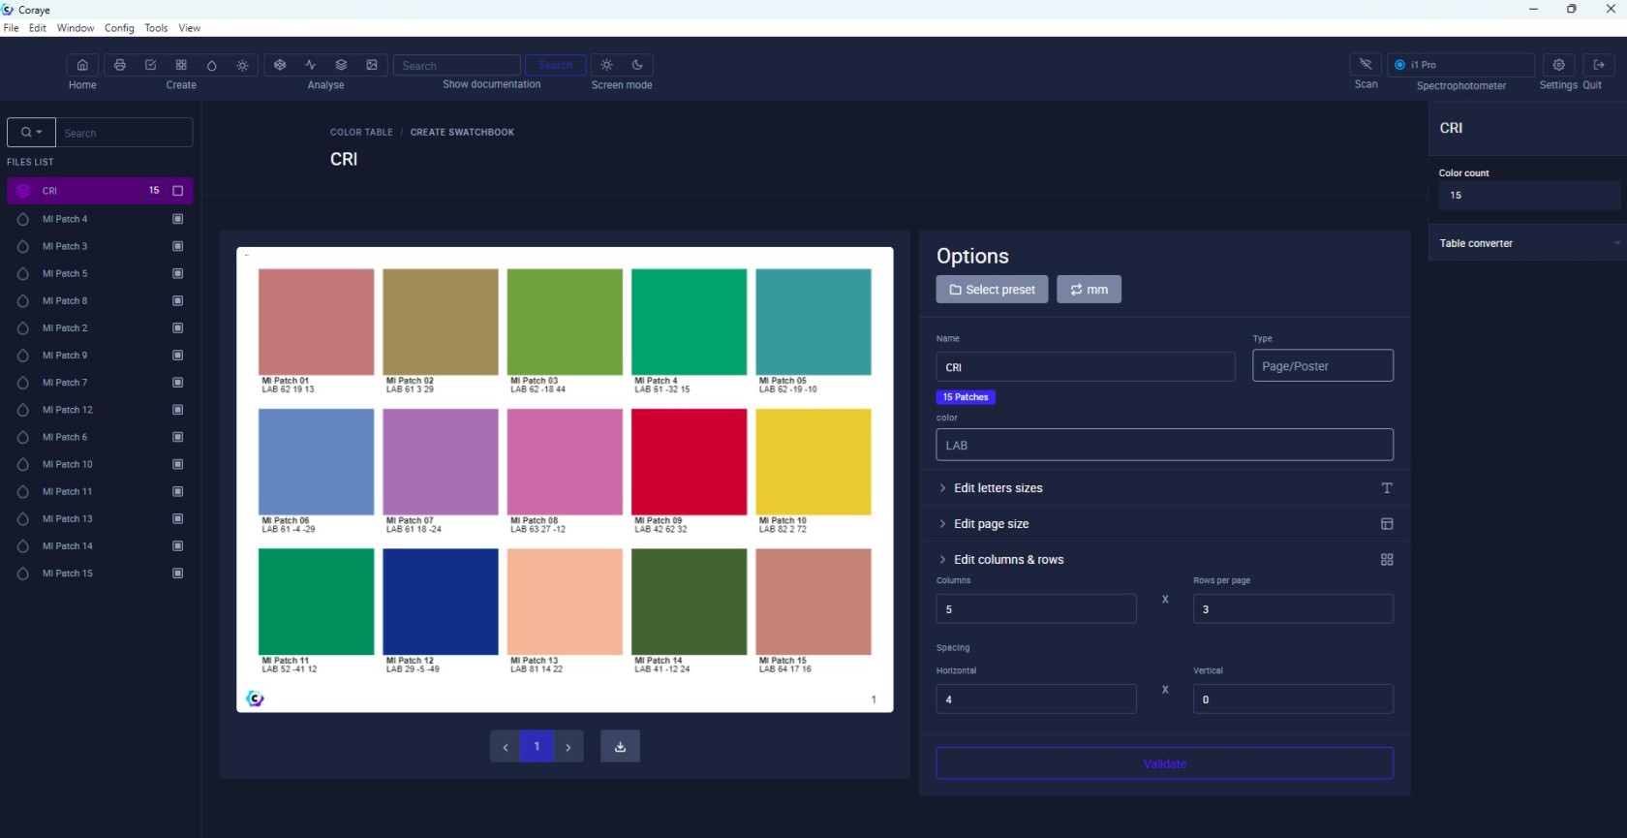
Task: Click the Scan disconnected icon
Action: tap(1366, 65)
